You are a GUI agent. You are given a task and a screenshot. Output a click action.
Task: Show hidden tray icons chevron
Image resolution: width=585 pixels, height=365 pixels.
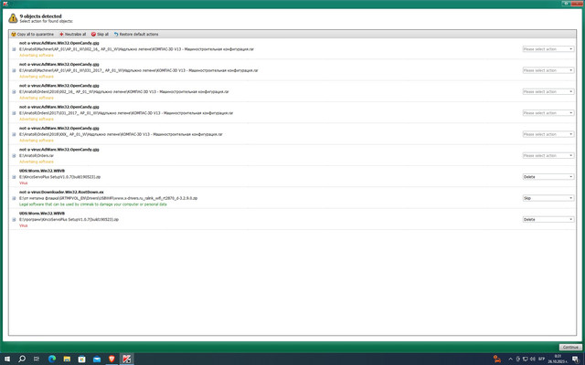click(x=510, y=359)
